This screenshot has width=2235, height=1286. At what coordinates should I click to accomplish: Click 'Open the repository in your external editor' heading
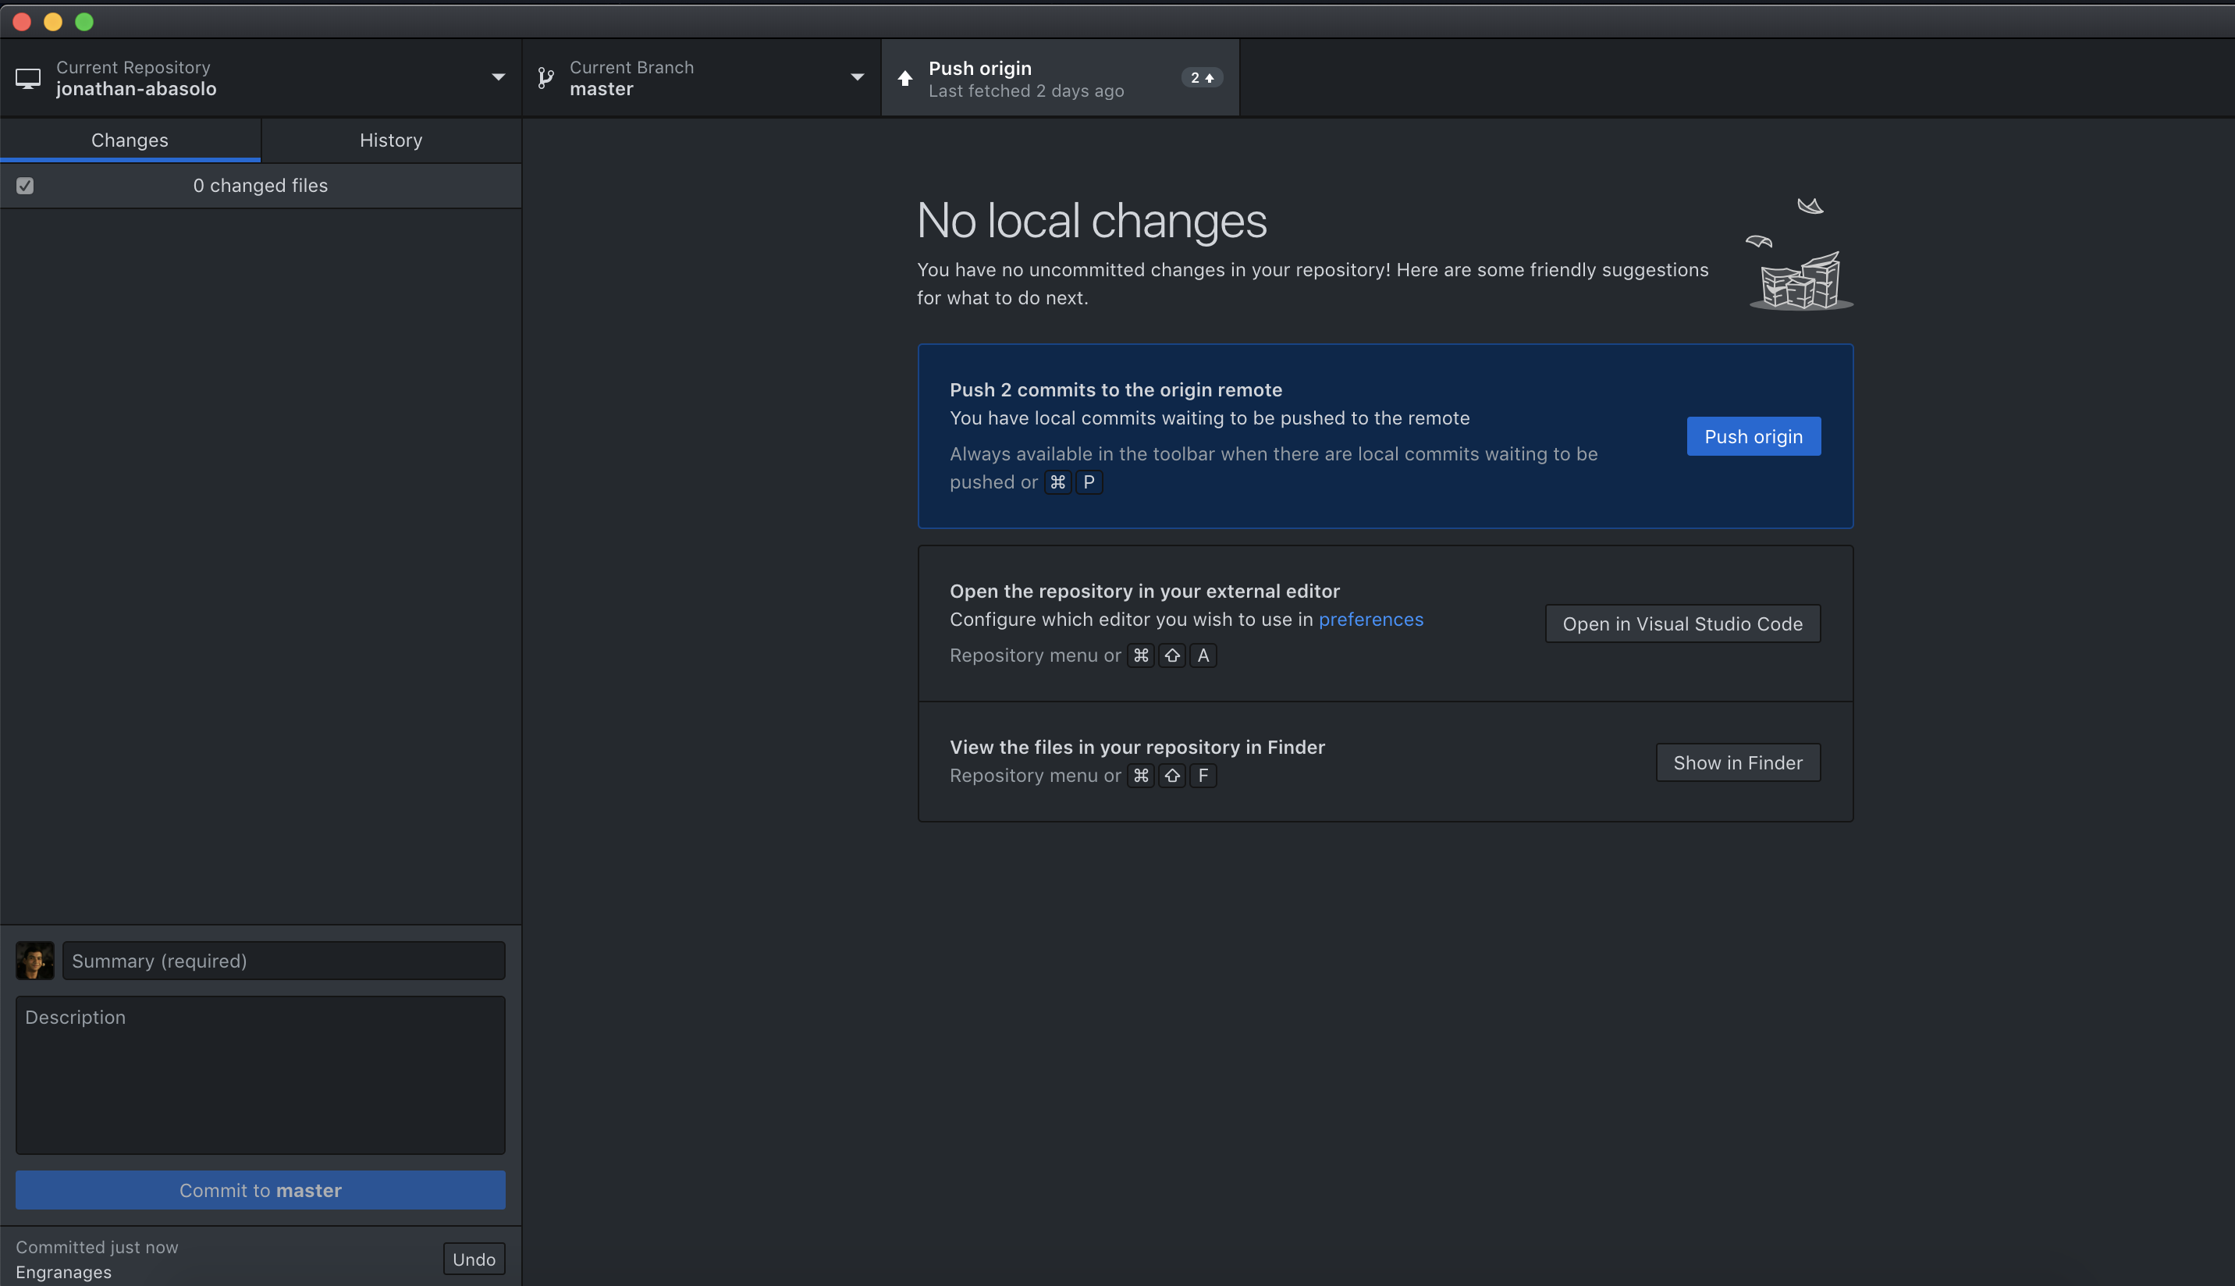(1145, 591)
